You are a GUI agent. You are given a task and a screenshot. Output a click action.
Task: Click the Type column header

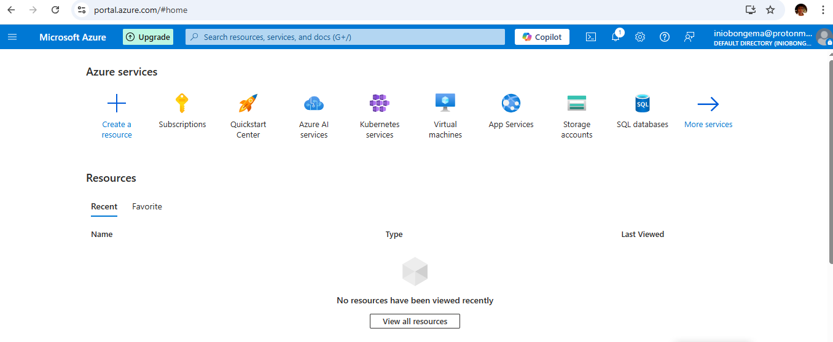coord(394,235)
